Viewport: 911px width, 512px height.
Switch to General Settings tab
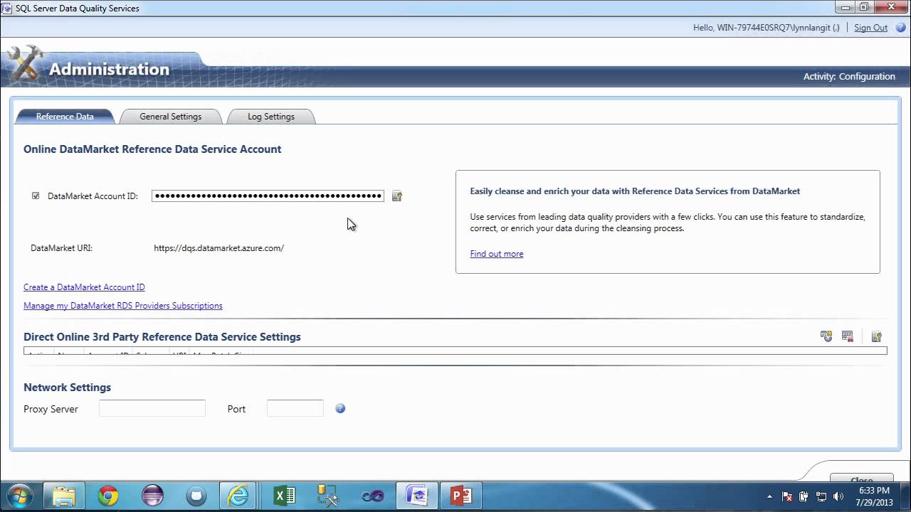pyautogui.click(x=171, y=117)
